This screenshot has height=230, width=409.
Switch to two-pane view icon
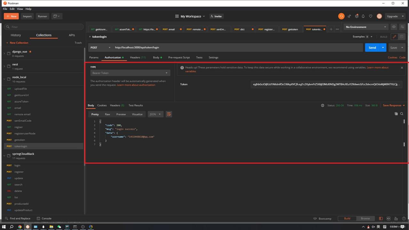click(x=389, y=218)
